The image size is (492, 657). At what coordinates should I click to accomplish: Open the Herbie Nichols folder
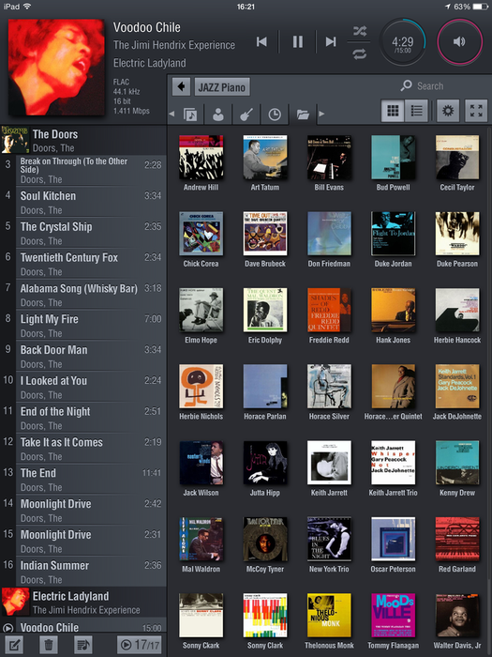tap(201, 392)
